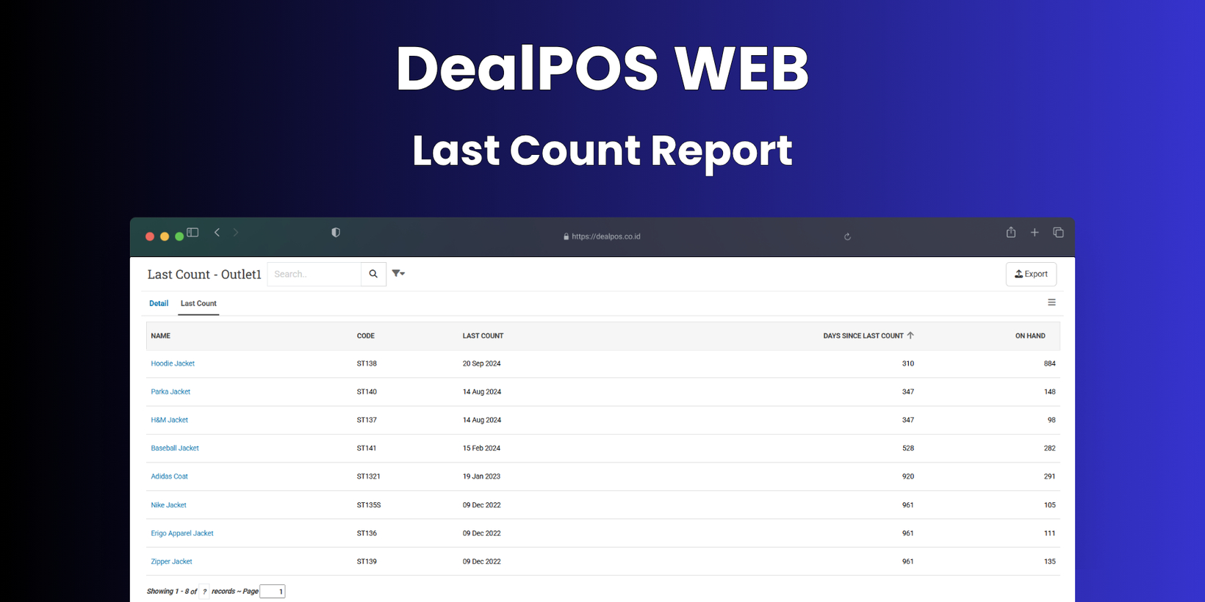Open the Hoodie Jacket link
The image size is (1205, 602).
pos(173,363)
